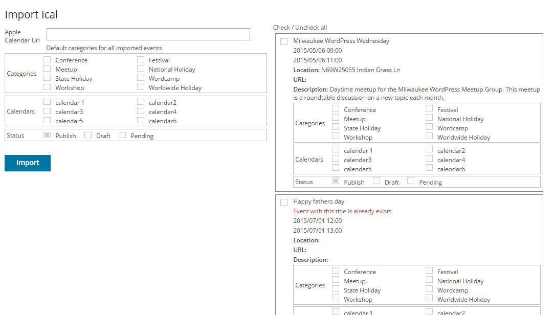Check calendar6 in default calendars
Viewport: 555px width, 315px height.
[x=141, y=120]
